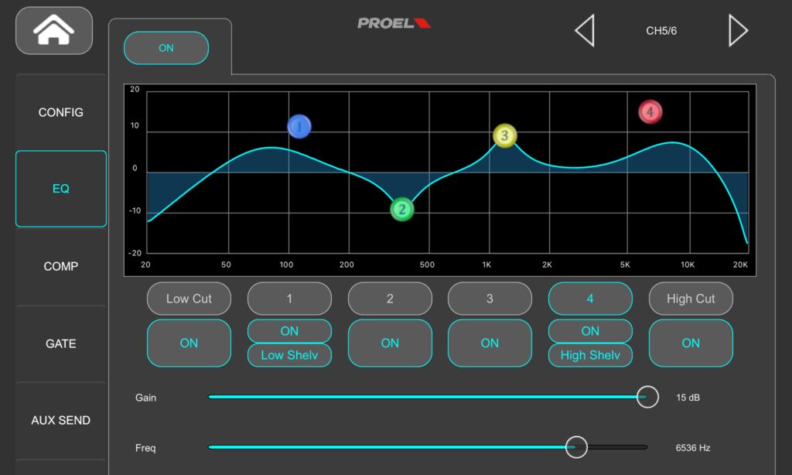Select green EQ band 2 node

[x=402, y=209]
